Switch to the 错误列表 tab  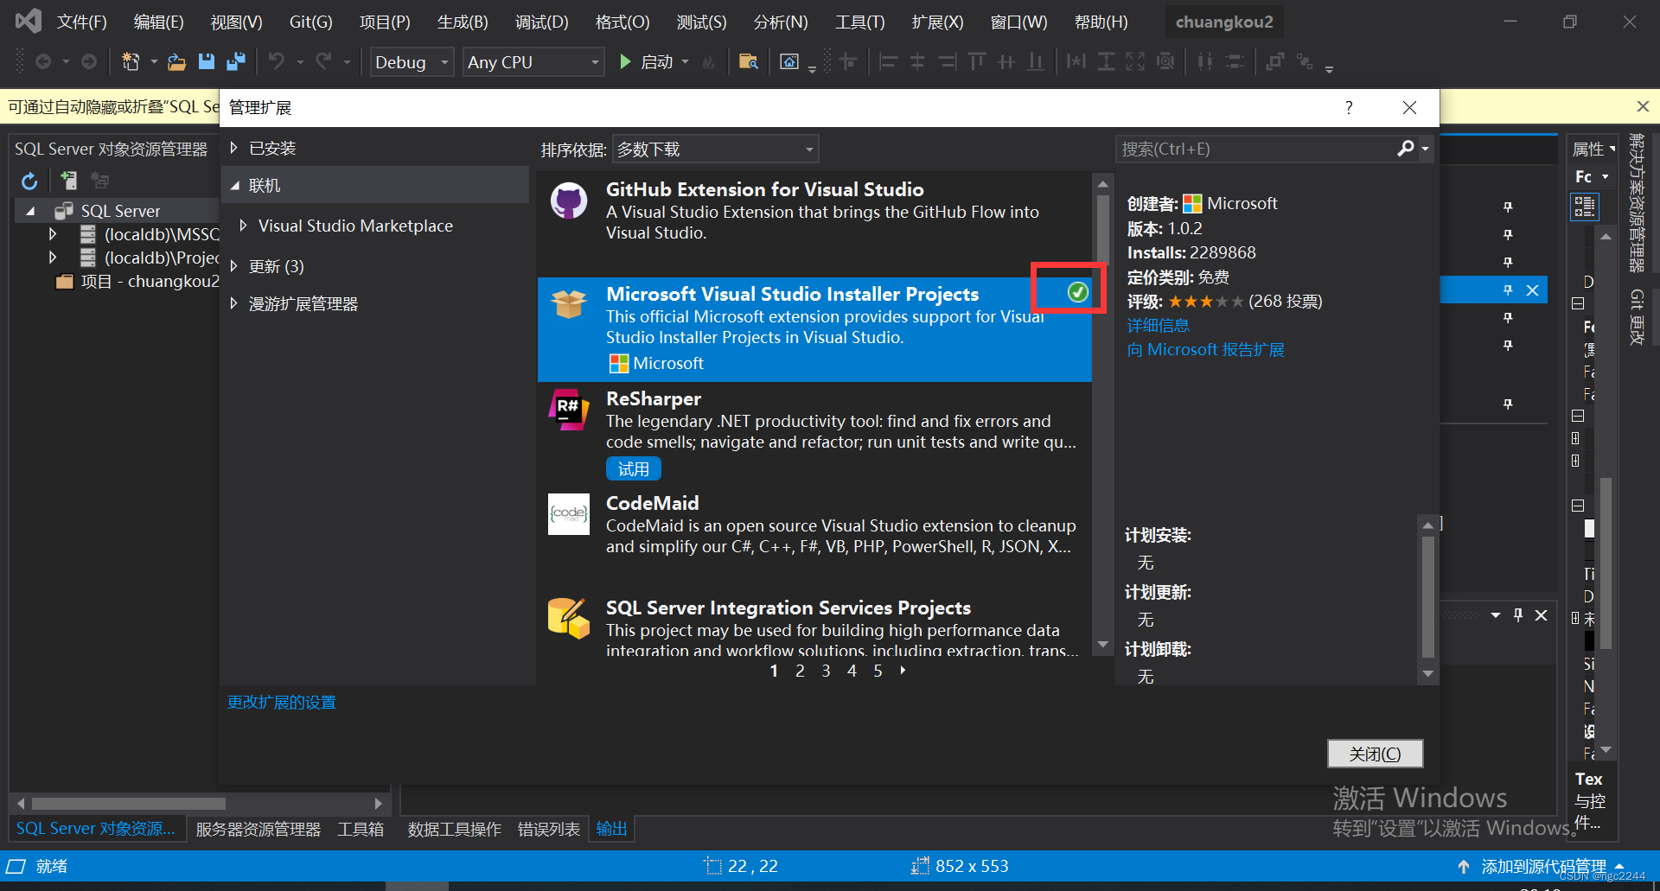tap(548, 829)
